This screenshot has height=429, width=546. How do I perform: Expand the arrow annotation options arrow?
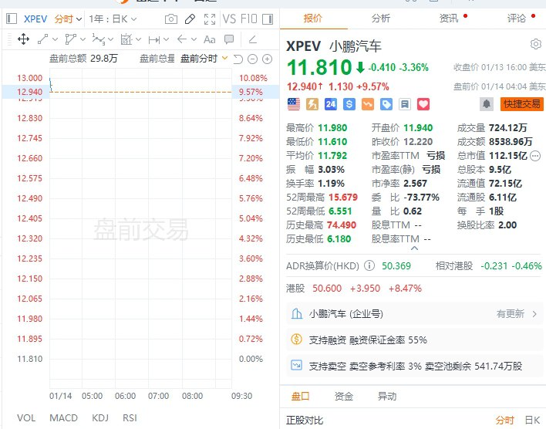[194, 39]
